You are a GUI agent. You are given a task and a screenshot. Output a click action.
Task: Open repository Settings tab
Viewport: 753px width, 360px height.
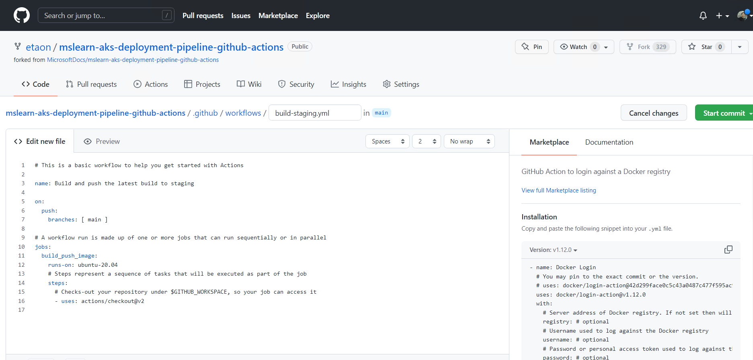pos(401,84)
